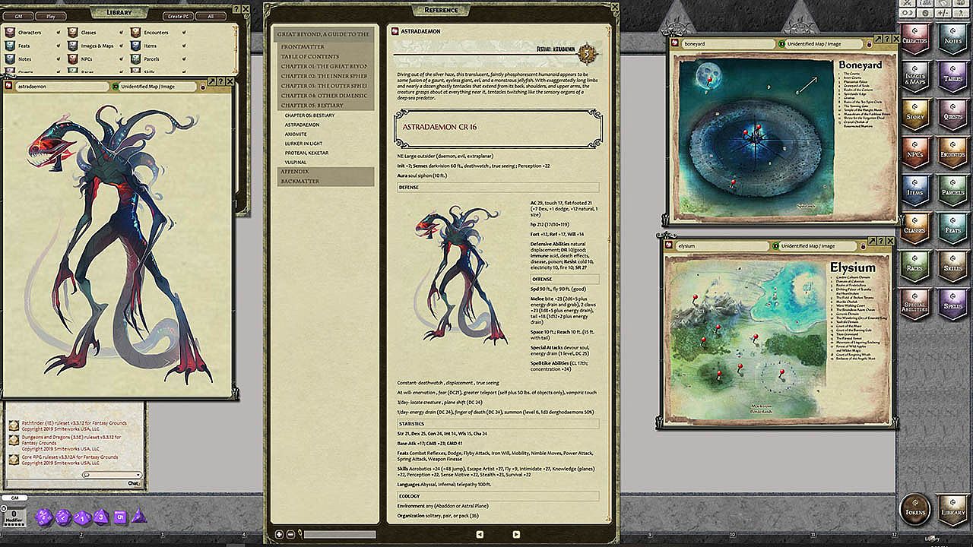Toggle the Notes checkmark in Library
This screenshot has width=973, height=547.
[x=59, y=58]
